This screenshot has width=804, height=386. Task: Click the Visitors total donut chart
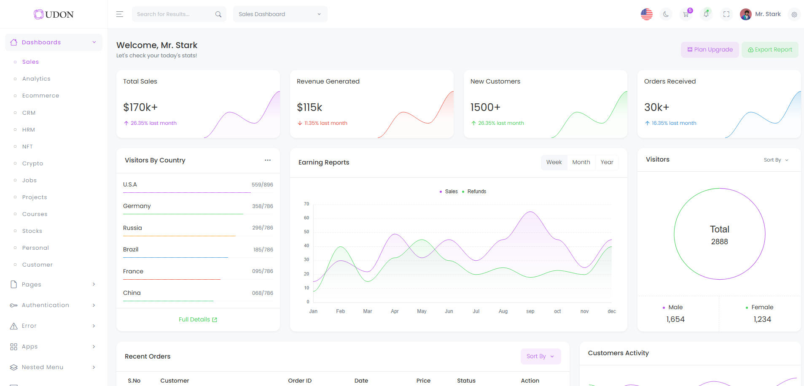pyautogui.click(x=719, y=234)
